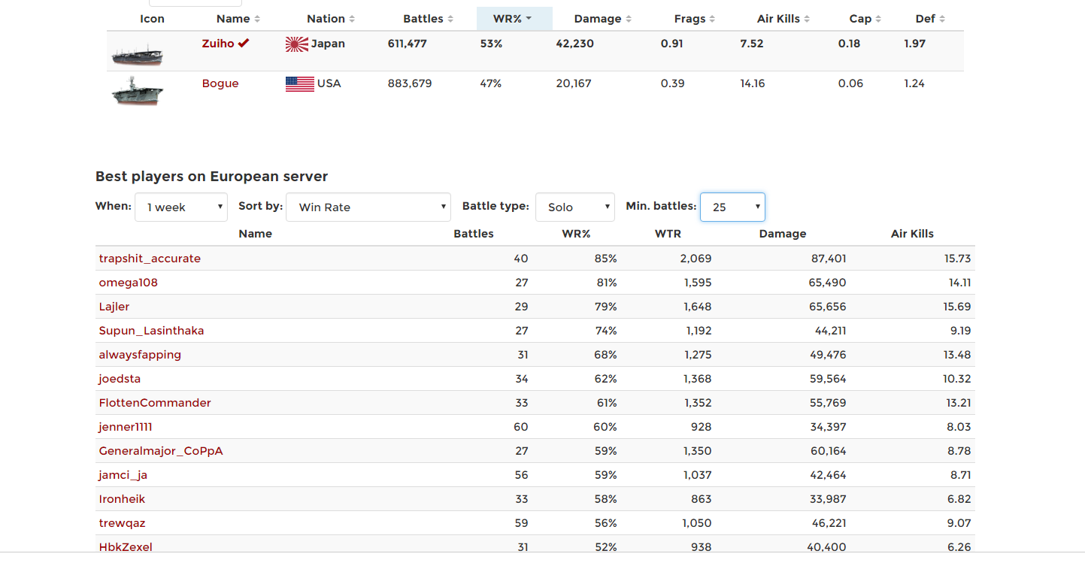
Task: Open the Sort by Win Rate dropdown
Action: [368, 207]
